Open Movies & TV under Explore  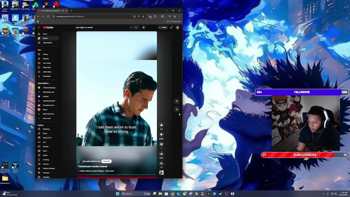48,138
